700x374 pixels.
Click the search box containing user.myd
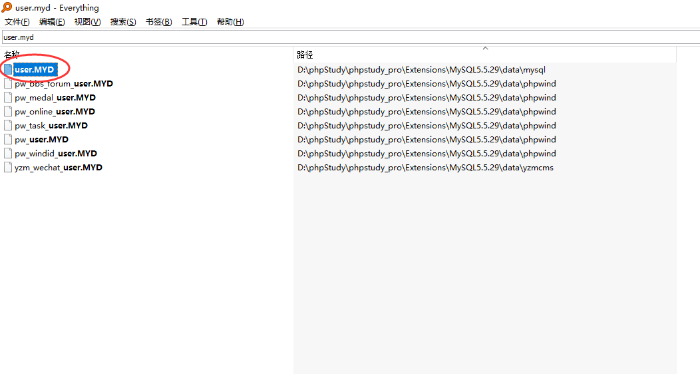(351, 37)
